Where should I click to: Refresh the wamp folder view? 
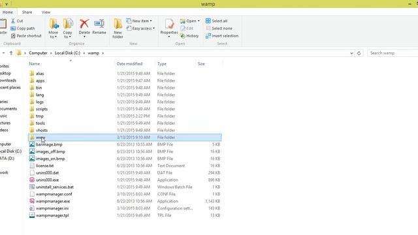coord(359,53)
